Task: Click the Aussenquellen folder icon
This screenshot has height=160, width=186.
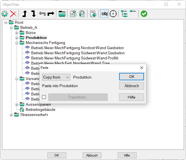Action: (22, 104)
